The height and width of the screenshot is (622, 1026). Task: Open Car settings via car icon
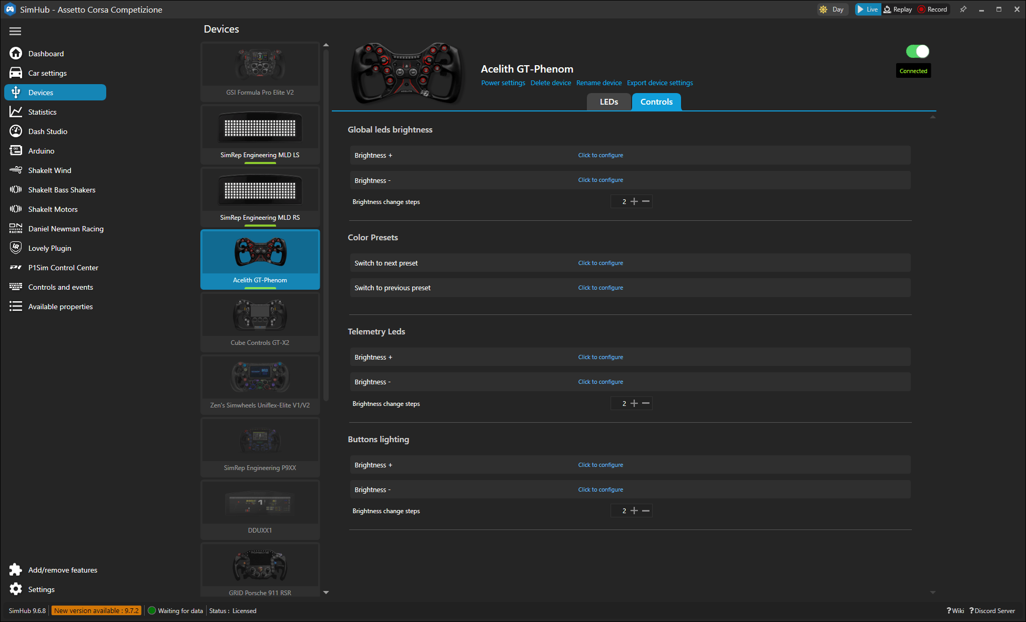click(x=16, y=73)
